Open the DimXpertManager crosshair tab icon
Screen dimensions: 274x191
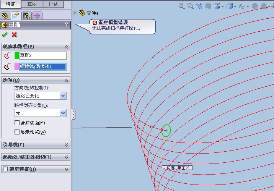[37, 16]
